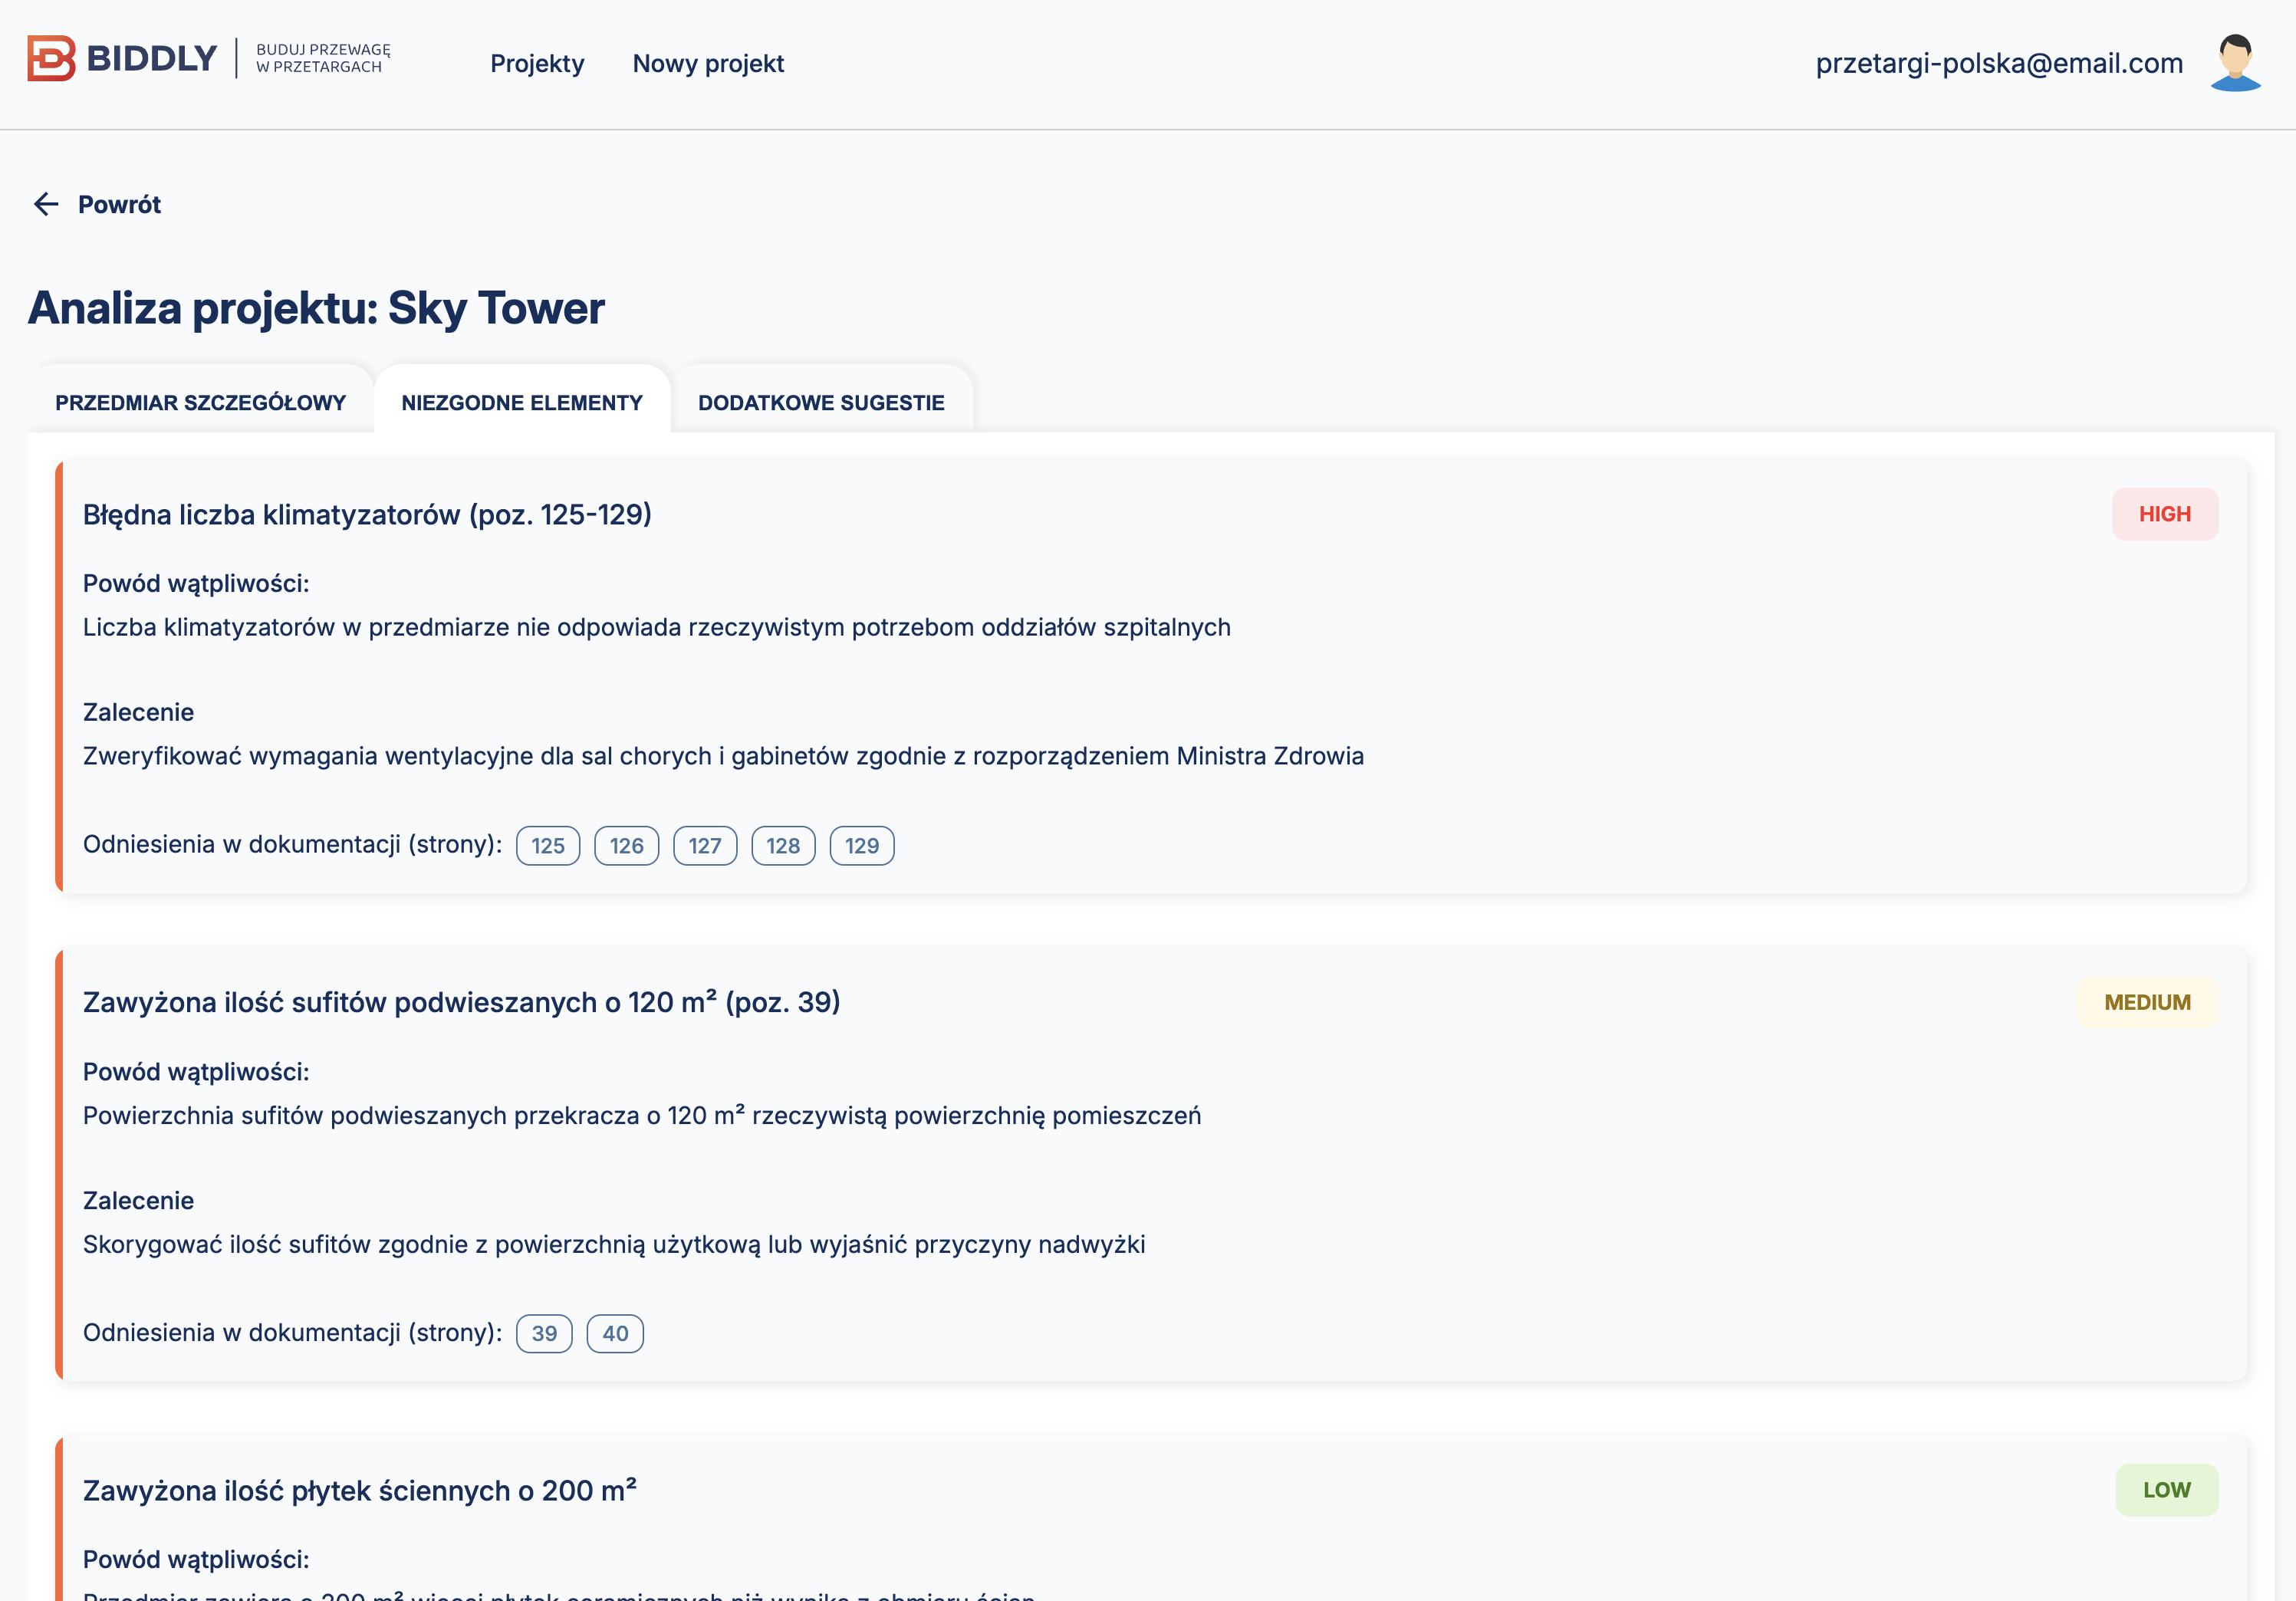Viewport: 2296px width, 1601px height.
Task: Select the Niezgodne elementy tab
Action: (x=522, y=402)
